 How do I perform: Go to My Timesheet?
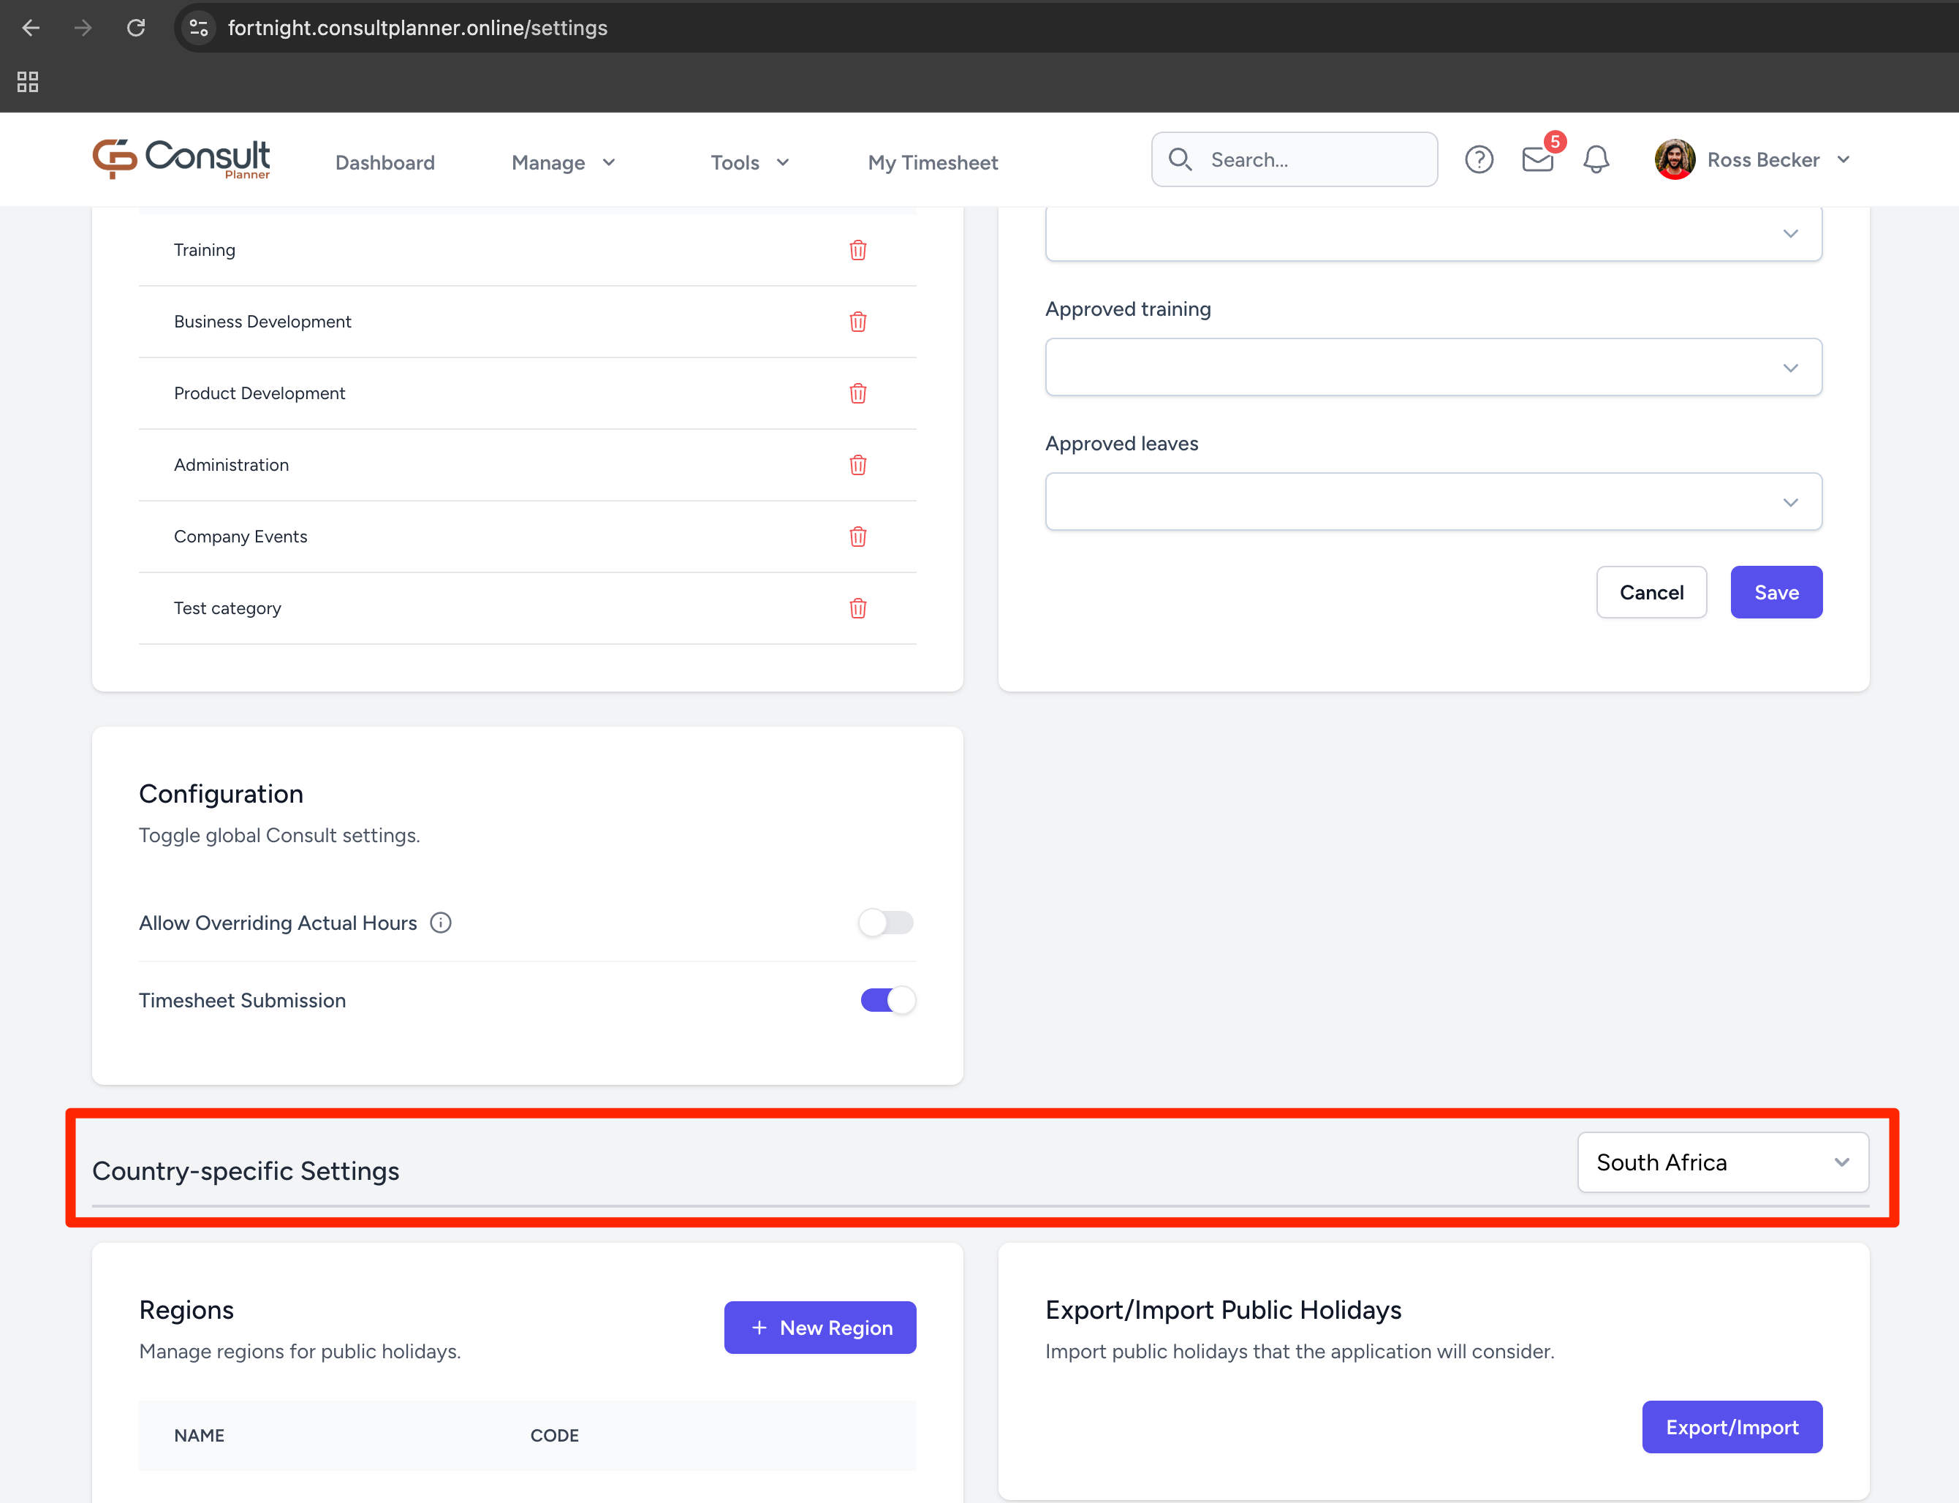tap(932, 163)
